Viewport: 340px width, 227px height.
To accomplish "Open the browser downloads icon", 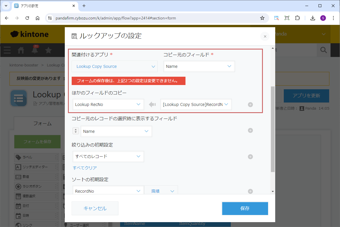I will pos(313,18).
